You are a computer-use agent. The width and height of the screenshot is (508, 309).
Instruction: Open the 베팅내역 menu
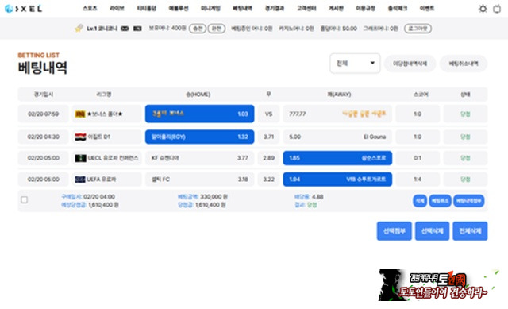pyautogui.click(x=242, y=9)
